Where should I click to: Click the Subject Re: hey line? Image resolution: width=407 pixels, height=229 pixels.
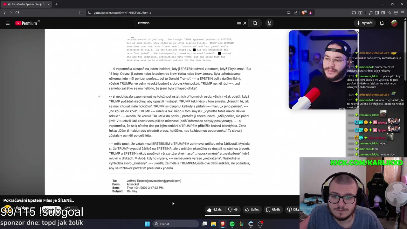point(125,191)
